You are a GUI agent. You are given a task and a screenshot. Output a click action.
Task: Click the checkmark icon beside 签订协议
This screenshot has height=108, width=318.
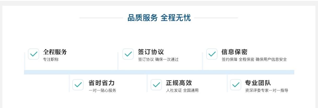128,54
